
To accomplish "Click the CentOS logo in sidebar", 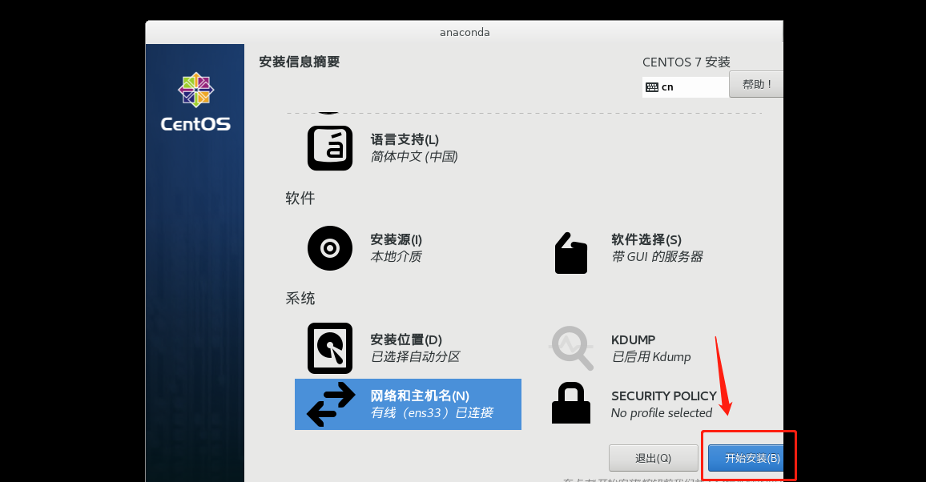I will tap(195, 102).
